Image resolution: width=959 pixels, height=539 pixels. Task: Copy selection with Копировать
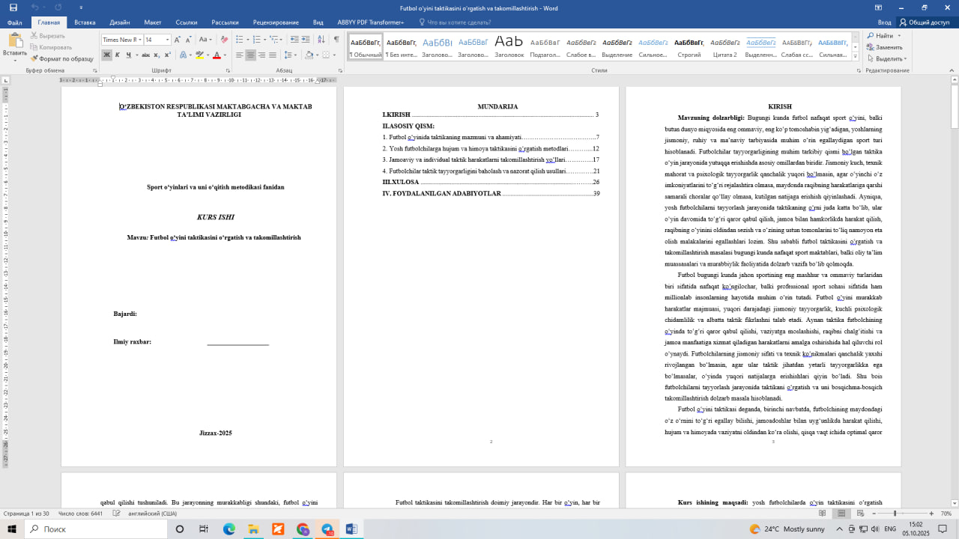[51, 47]
